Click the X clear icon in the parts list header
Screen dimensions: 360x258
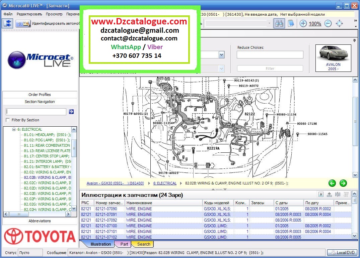(321, 195)
